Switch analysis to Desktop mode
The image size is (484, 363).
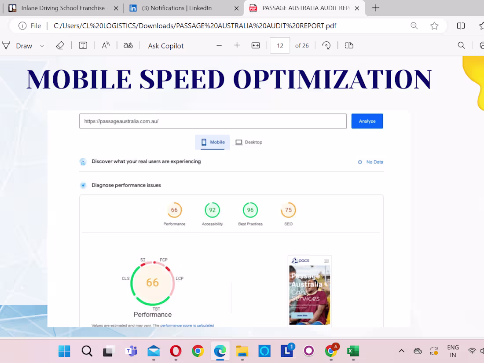click(x=249, y=142)
